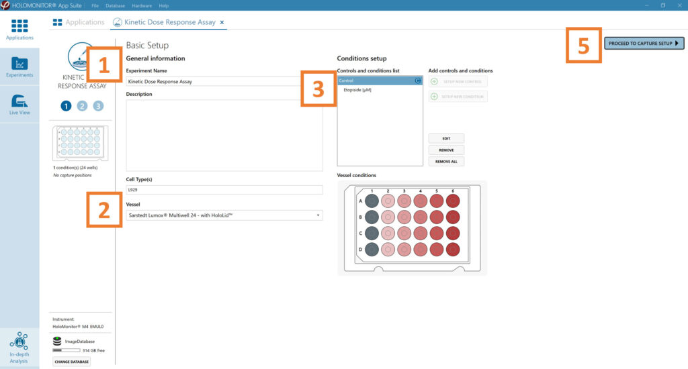Click row B label on vessel map

(361, 217)
